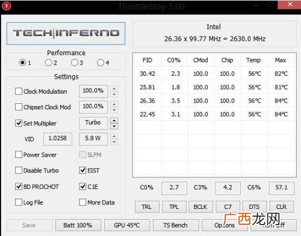Viewport: 301px width, 236px height.
Task: Toggle the EIST checkbox
Action: coord(82,171)
